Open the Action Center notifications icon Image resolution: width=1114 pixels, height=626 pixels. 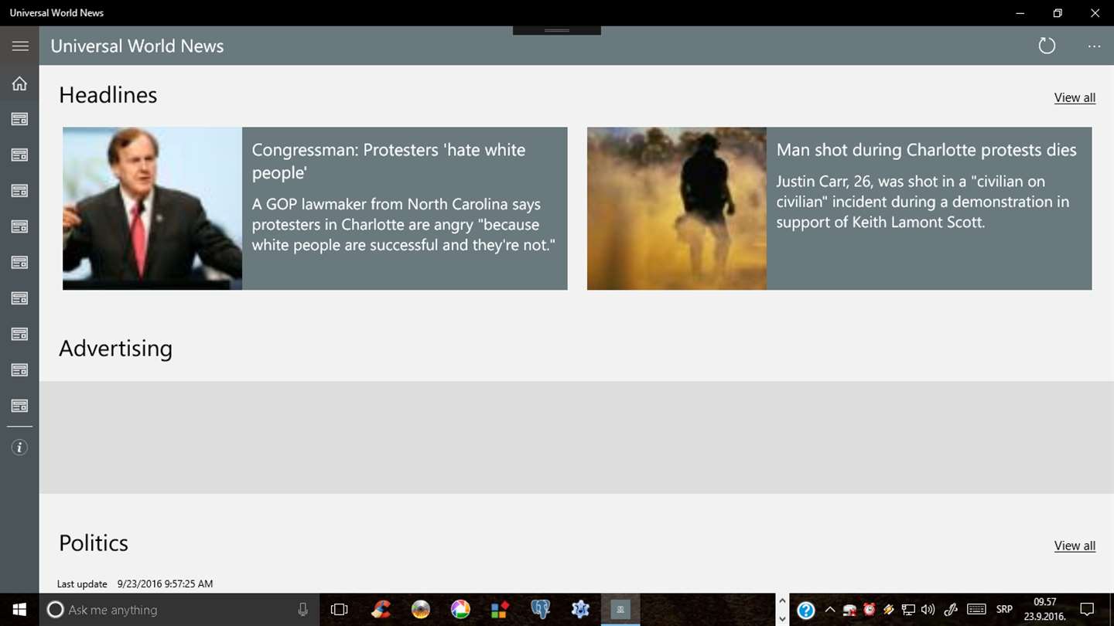(x=1088, y=610)
